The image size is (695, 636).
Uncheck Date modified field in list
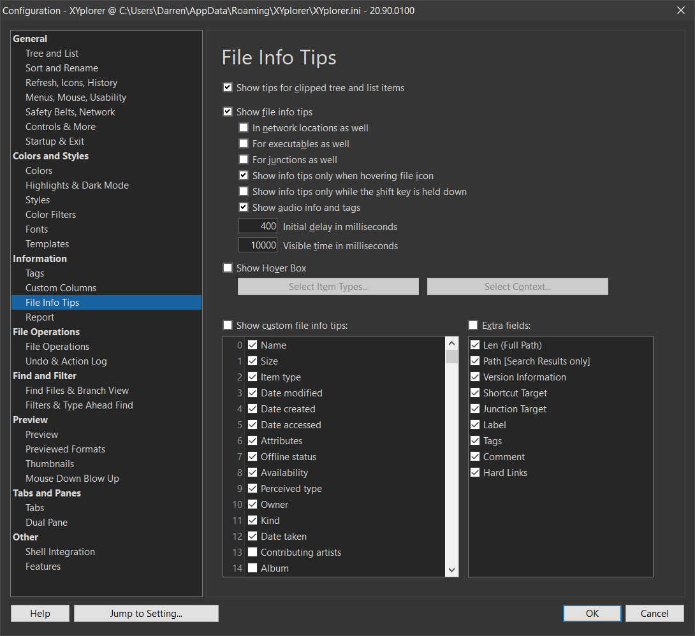pyautogui.click(x=252, y=393)
